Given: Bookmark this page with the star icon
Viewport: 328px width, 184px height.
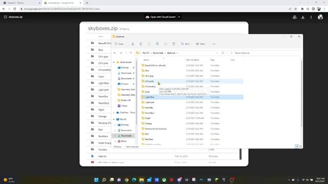Looking at the screenshot, I should tap(295, 9).
